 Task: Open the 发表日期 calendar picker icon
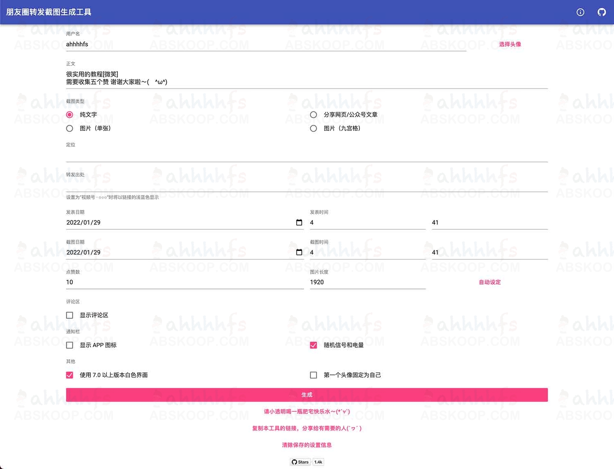click(x=299, y=222)
